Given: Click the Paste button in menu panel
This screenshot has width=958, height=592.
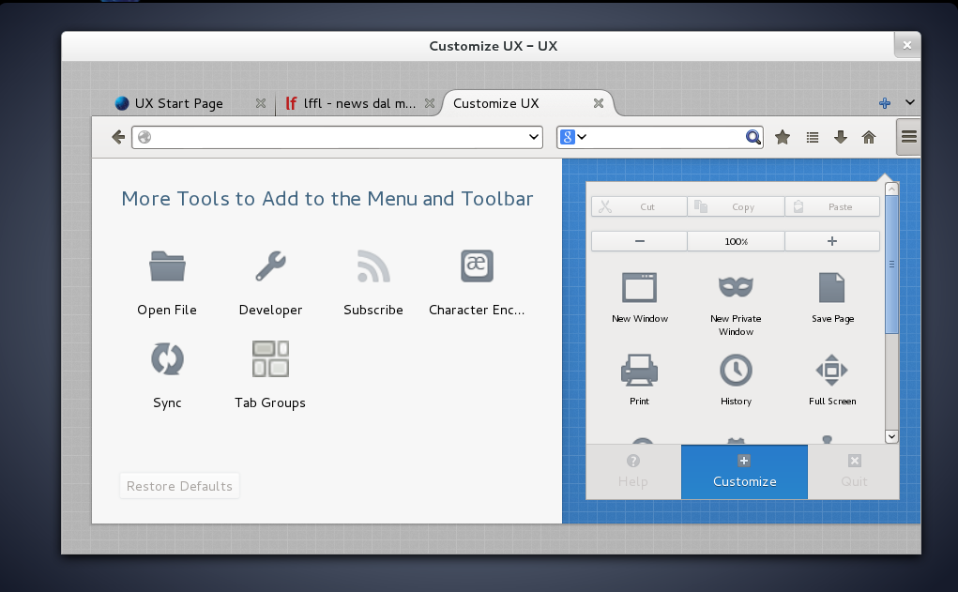Looking at the screenshot, I should tap(832, 206).
